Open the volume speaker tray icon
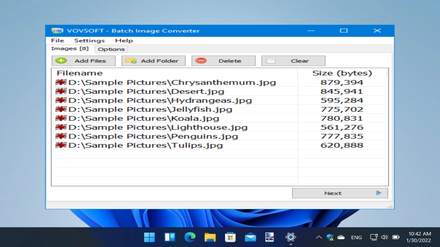Image resolution: width=440 pixels, height=247 pixels. coord(384,237)
